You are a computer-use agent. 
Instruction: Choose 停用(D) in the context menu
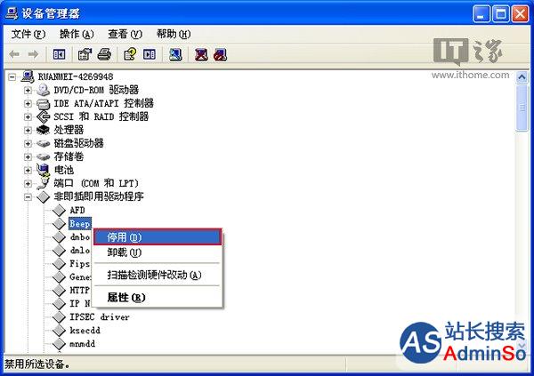pos(158,237)
